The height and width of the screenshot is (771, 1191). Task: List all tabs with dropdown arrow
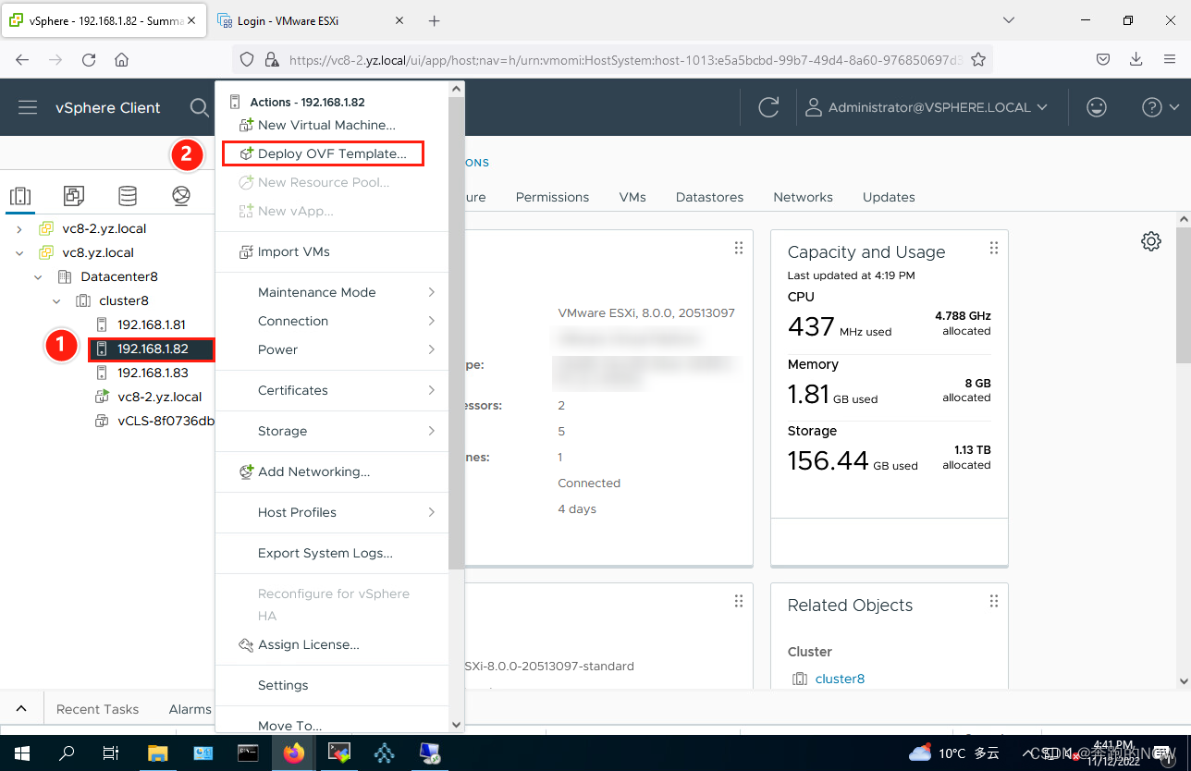click(x=1009, y=20)
